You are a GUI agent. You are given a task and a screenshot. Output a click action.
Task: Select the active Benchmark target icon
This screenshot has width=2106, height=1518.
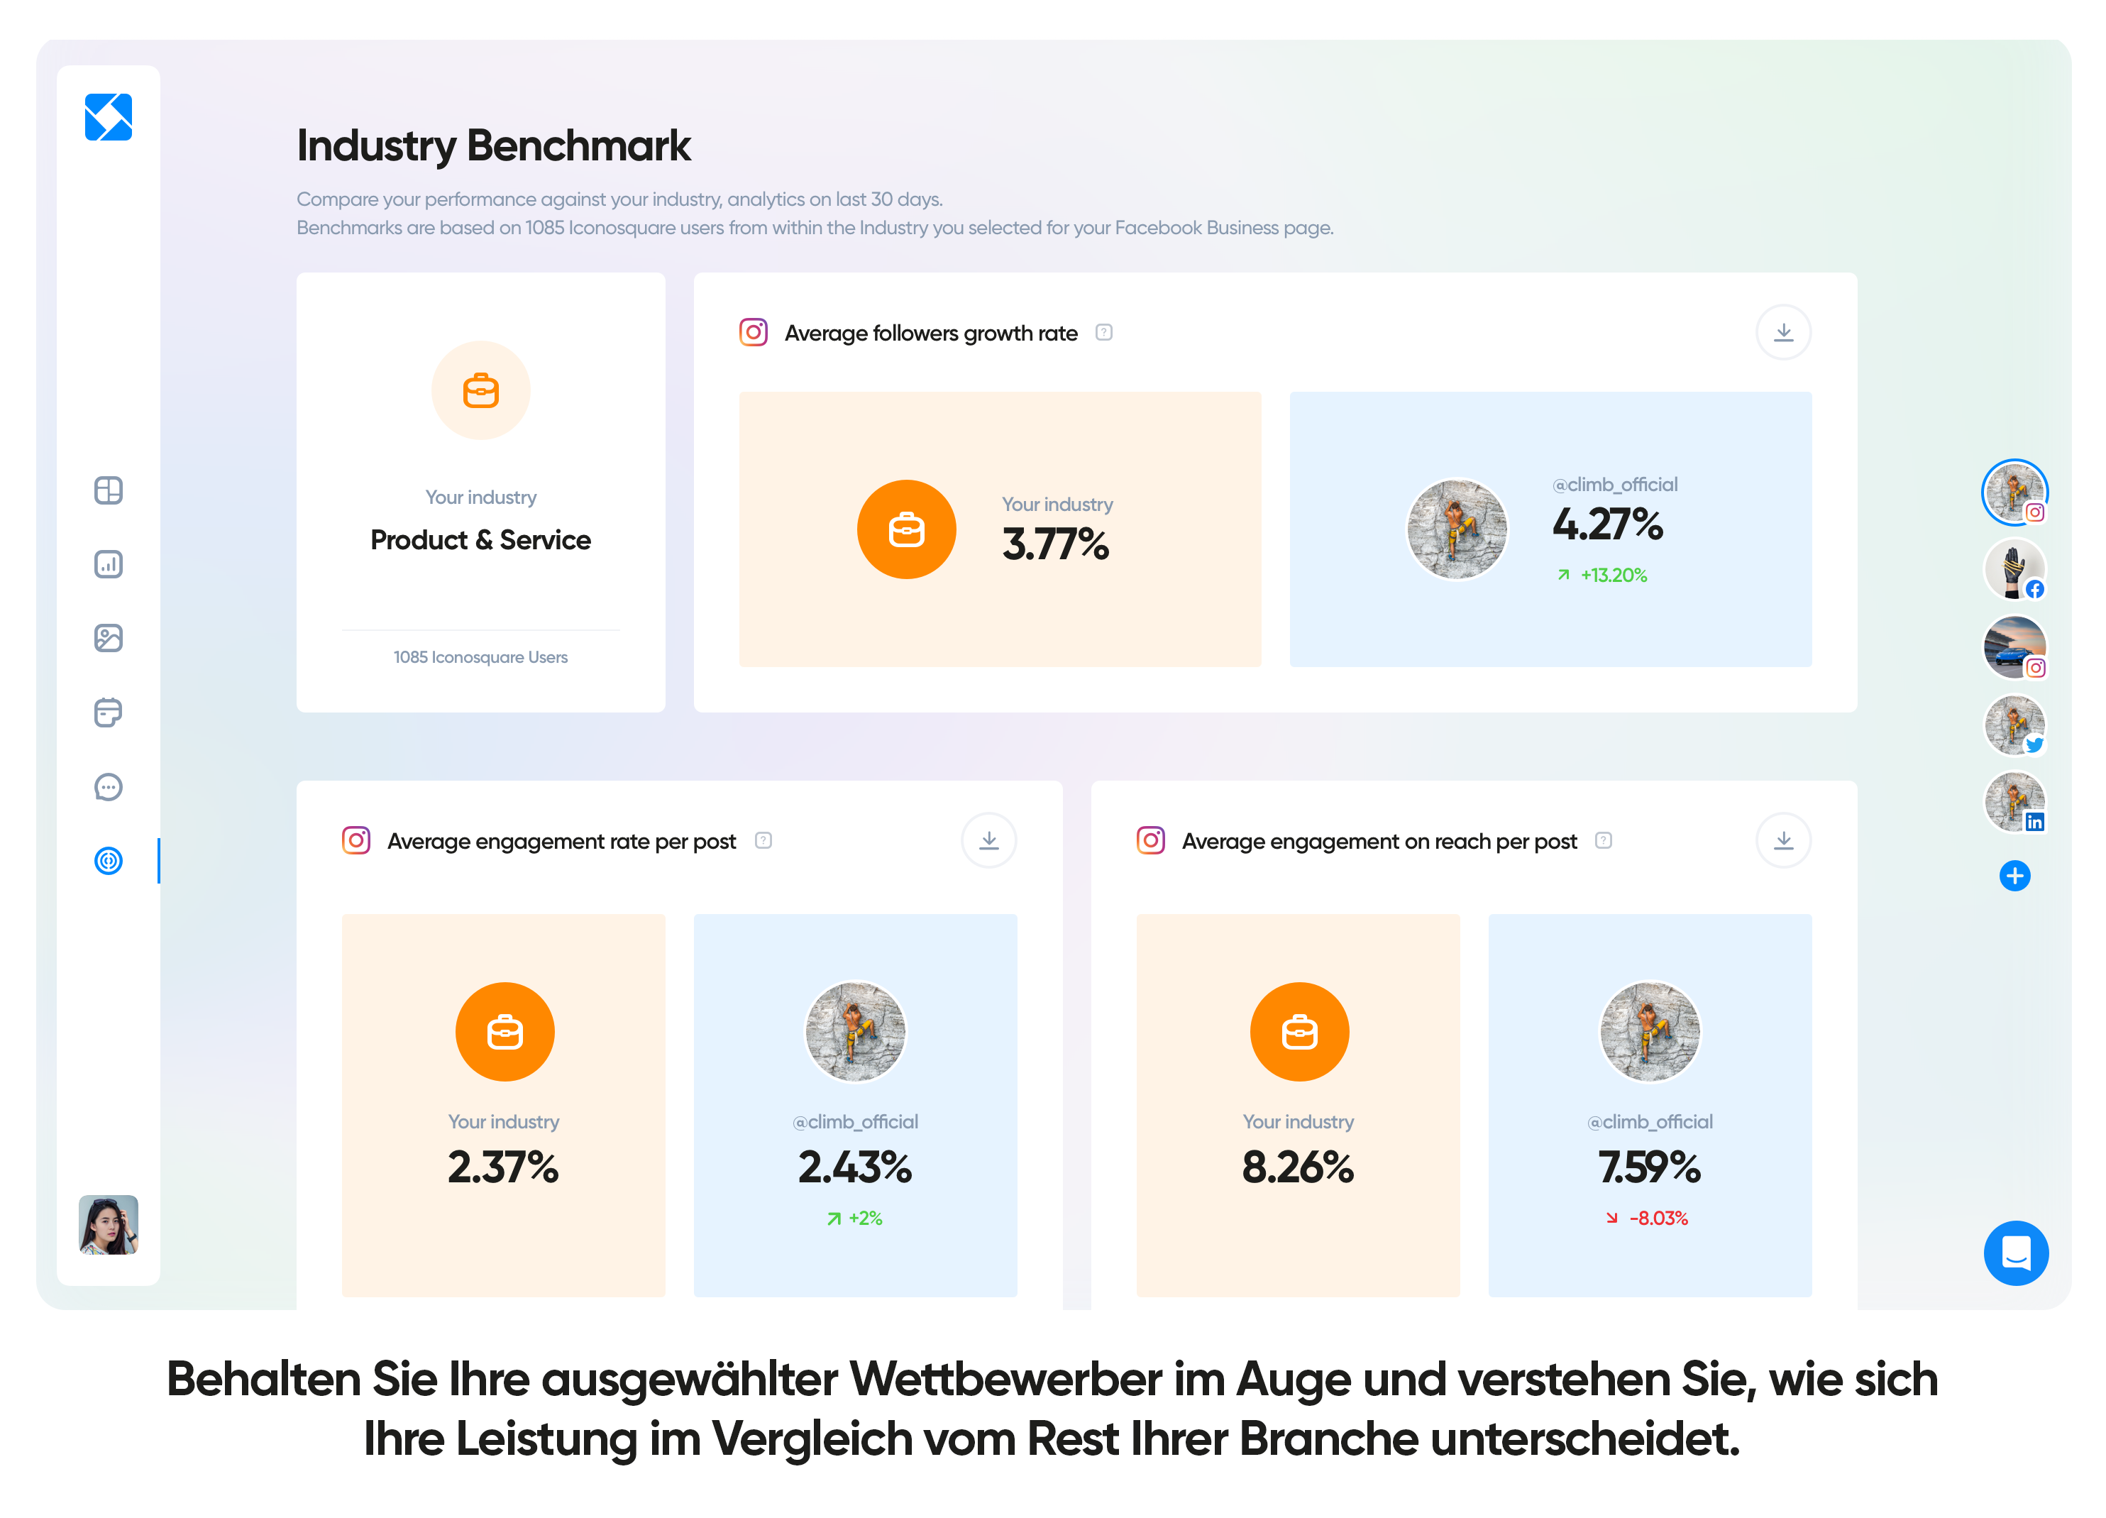(x=109, y=861)
